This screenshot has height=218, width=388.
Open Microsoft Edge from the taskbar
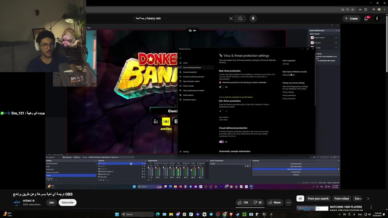pyautogui.click(x=158, y=214)
